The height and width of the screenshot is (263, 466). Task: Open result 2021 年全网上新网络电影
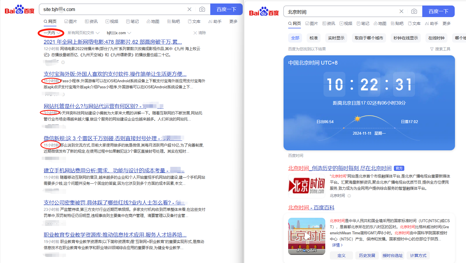113,42
